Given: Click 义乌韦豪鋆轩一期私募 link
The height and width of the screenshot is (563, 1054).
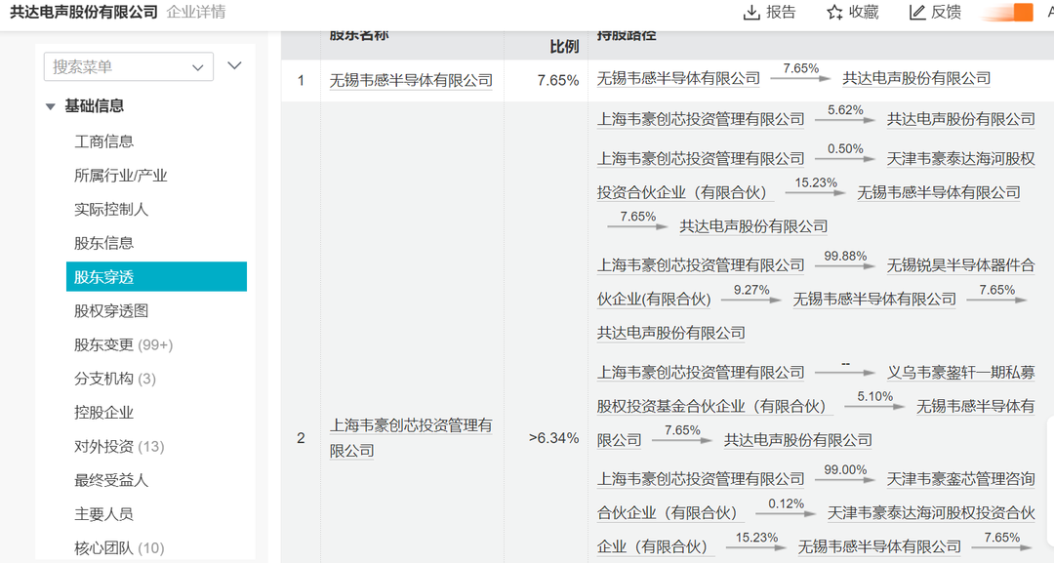Looking at the screenshot, I should (960, 372).
